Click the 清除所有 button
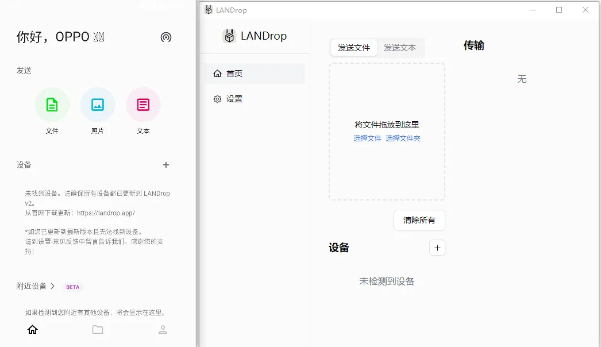The height and width of the screenshot is (347, 601). tap(419, 220)
